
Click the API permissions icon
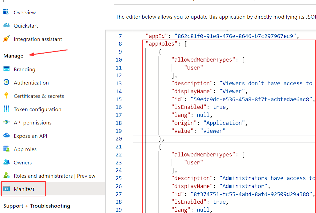6,122
